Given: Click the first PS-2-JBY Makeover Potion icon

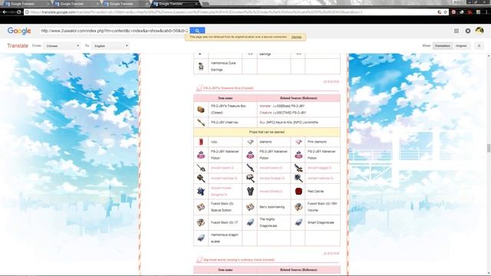Looking at the screenshot, I should click(x=201, y=155).
